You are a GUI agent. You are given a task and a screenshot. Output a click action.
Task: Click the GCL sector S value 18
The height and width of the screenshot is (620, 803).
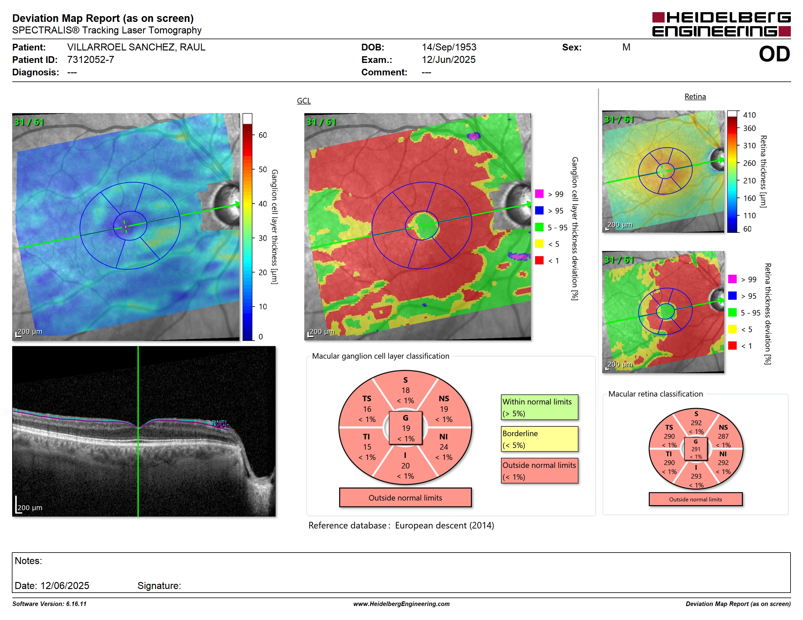(x=405, y=390)
